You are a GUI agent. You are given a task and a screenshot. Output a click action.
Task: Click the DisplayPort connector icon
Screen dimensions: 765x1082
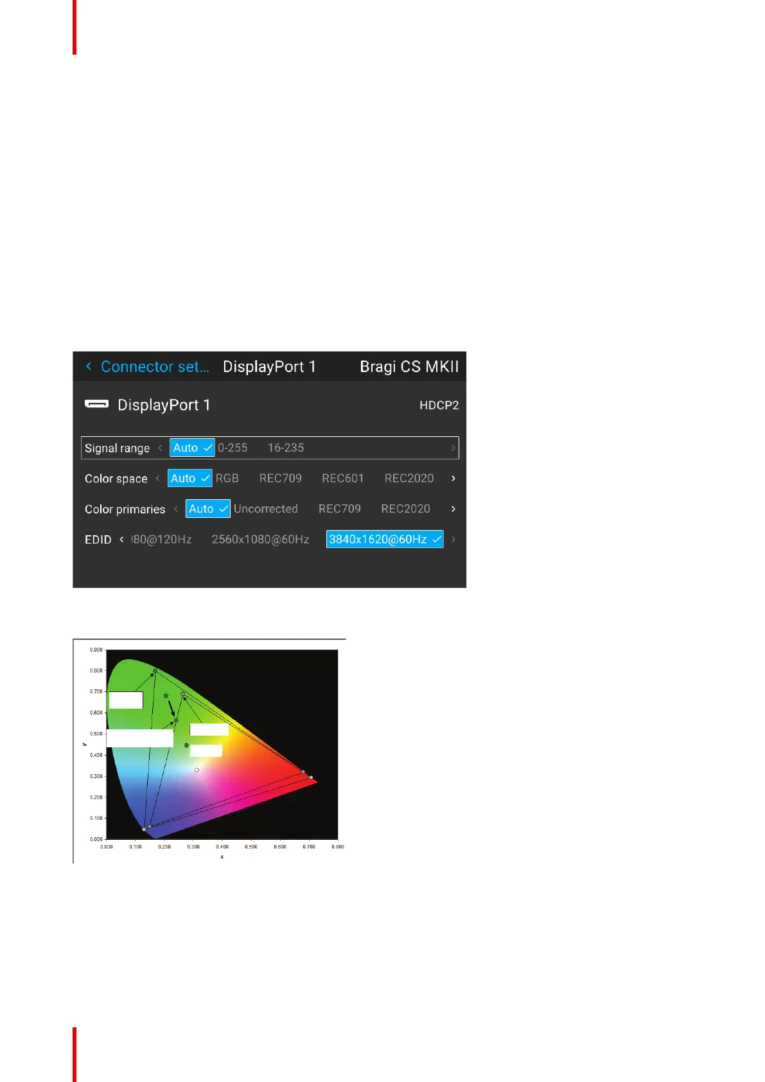click(x=96, y=404)
